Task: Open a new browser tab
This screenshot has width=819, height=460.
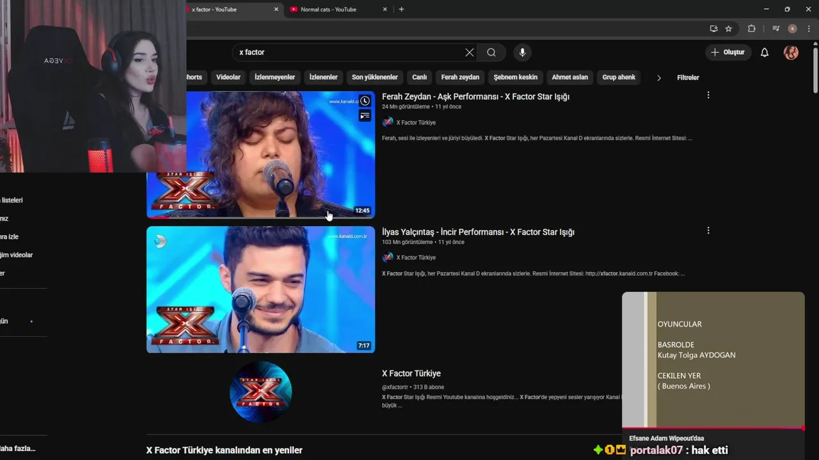Action: click(x=401, y=10)
